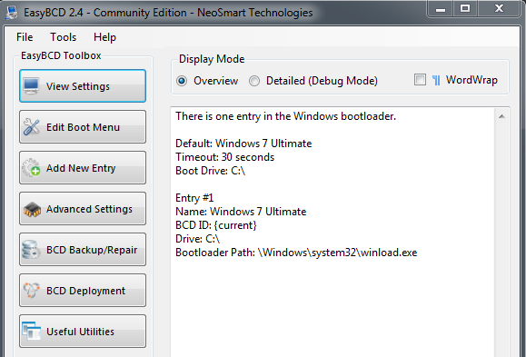This screenshot has height=357, width=526.
Task: Click the windows icon for Useful Utilities
Action: (x=31, y=331)
